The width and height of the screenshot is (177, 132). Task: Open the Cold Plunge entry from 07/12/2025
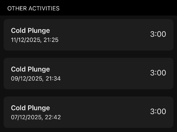point(88,112)
